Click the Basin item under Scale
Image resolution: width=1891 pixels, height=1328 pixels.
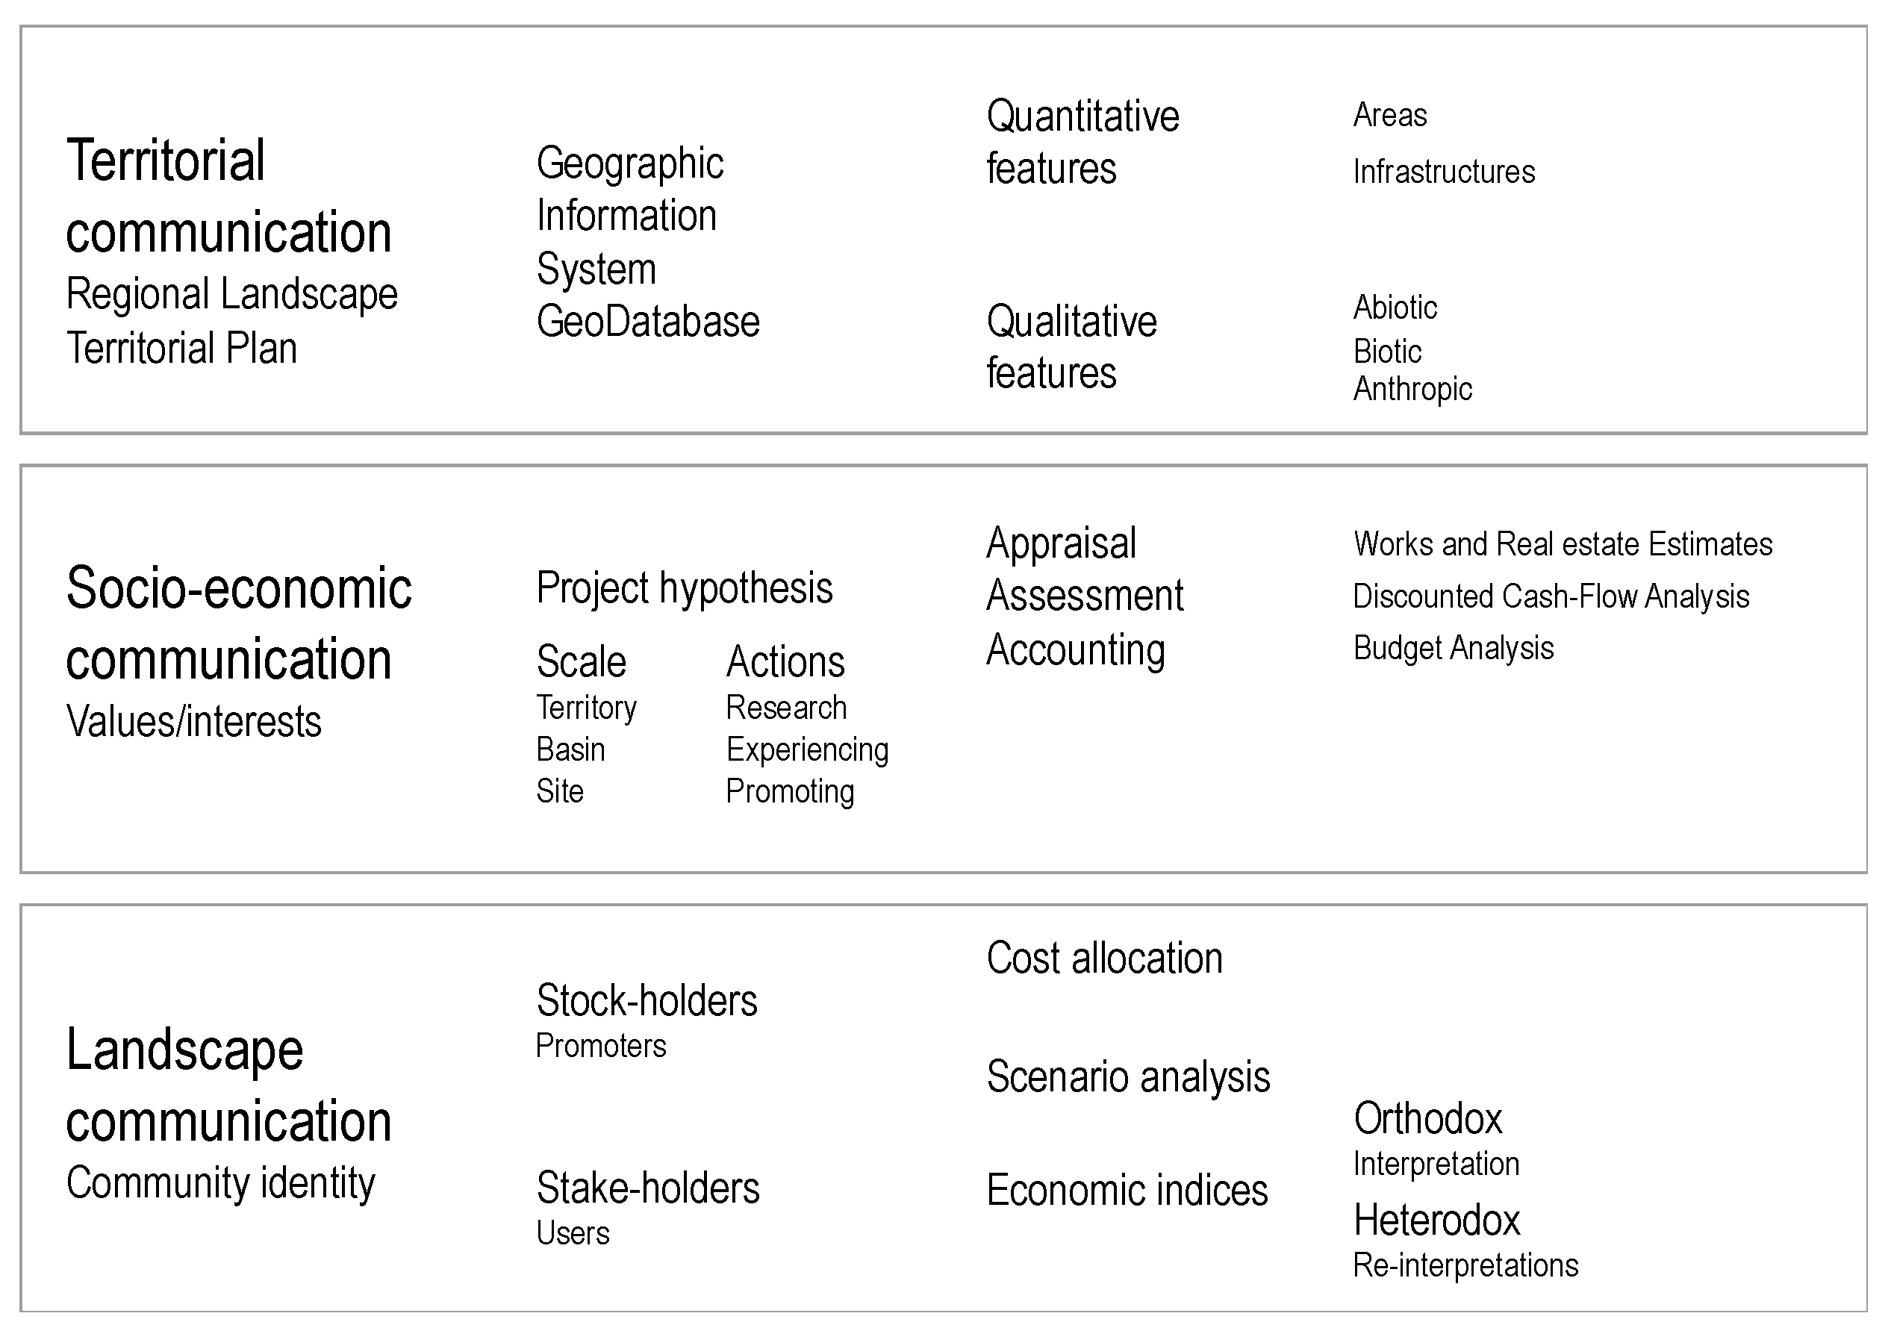coord(570,749)
